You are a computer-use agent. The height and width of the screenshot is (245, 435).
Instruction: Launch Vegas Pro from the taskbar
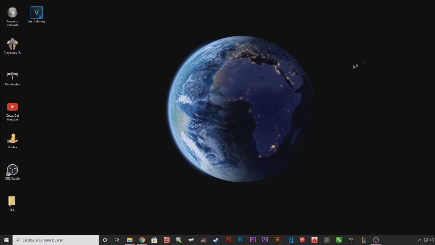[x=290, y=240]
